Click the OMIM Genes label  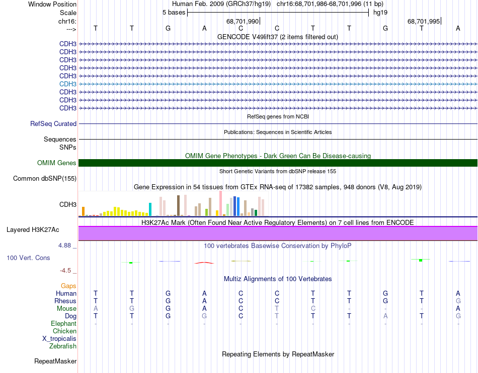[x=56, y=163]
